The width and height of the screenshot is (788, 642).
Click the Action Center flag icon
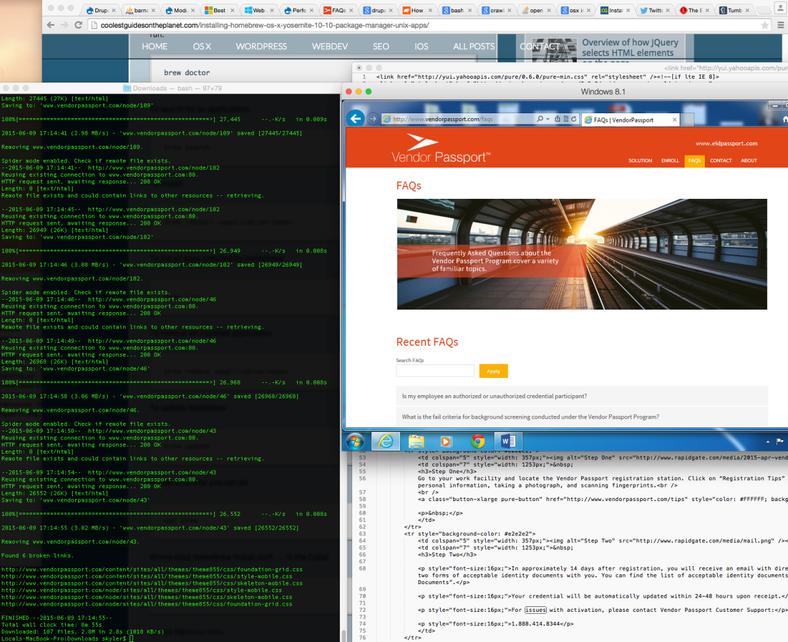pos(780,441)
